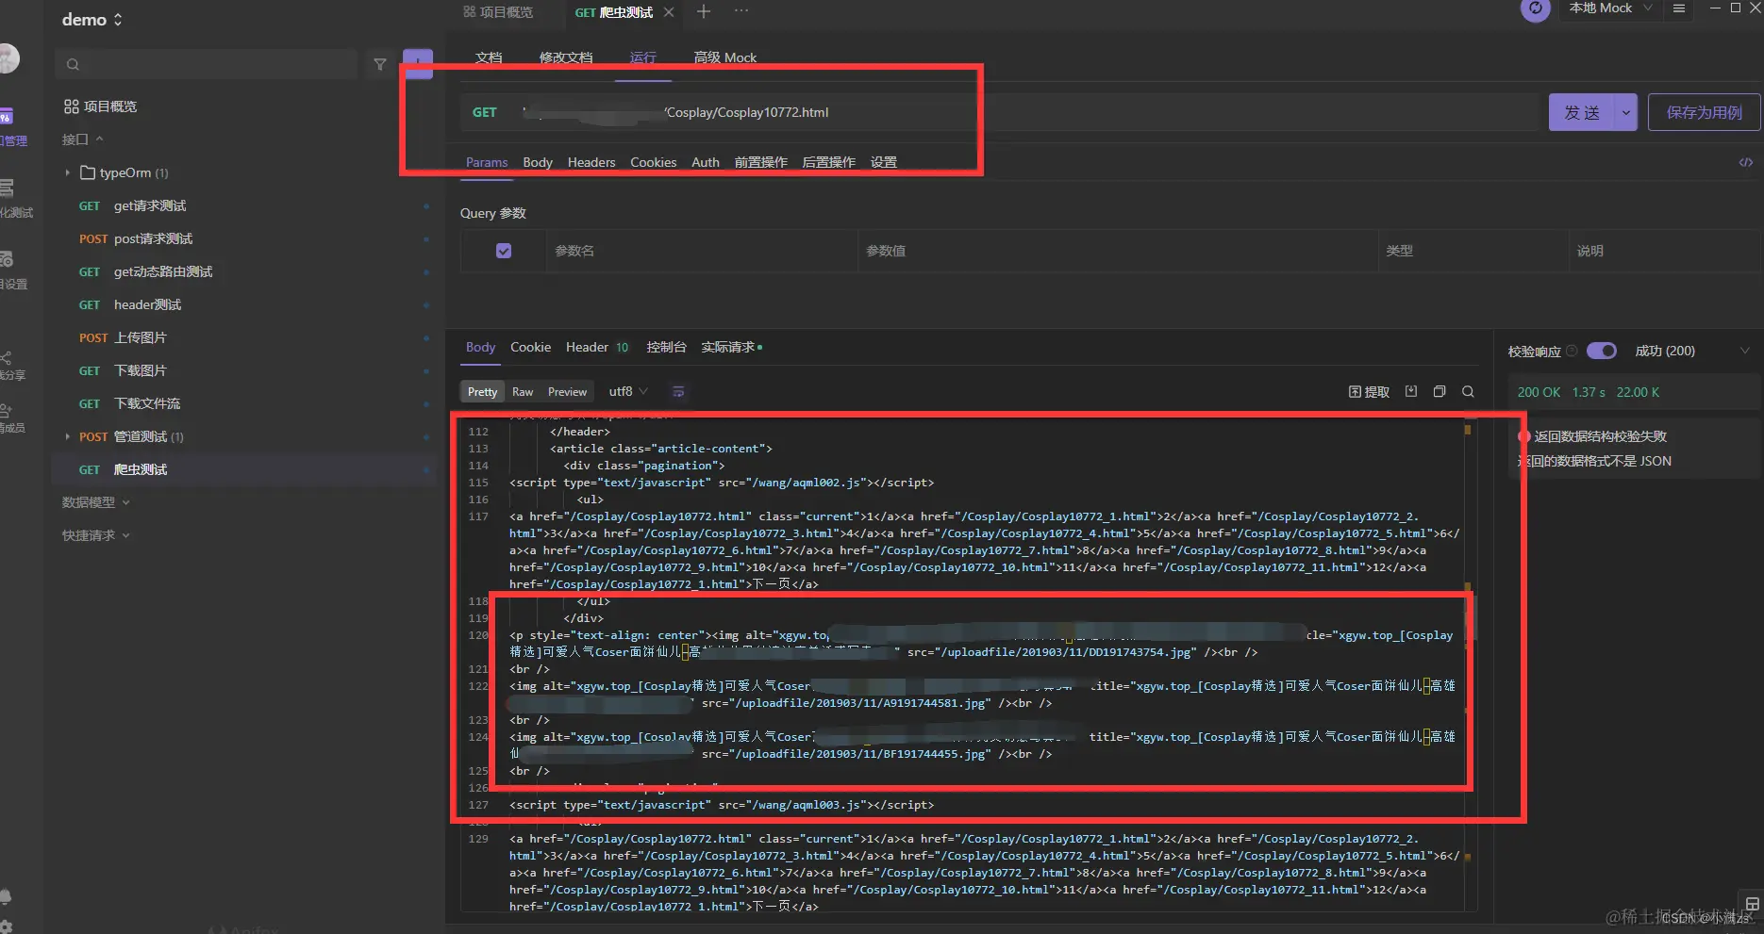Show the response Header 10 tab

click(x=597, y=347)
